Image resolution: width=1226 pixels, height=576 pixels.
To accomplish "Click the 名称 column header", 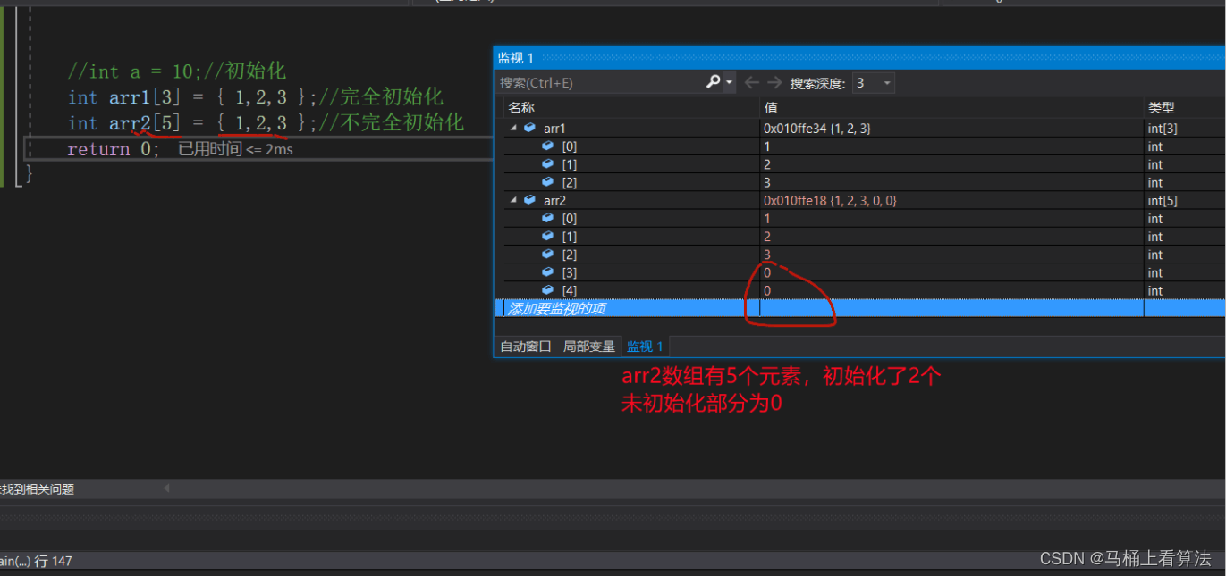I will point(521,108).
